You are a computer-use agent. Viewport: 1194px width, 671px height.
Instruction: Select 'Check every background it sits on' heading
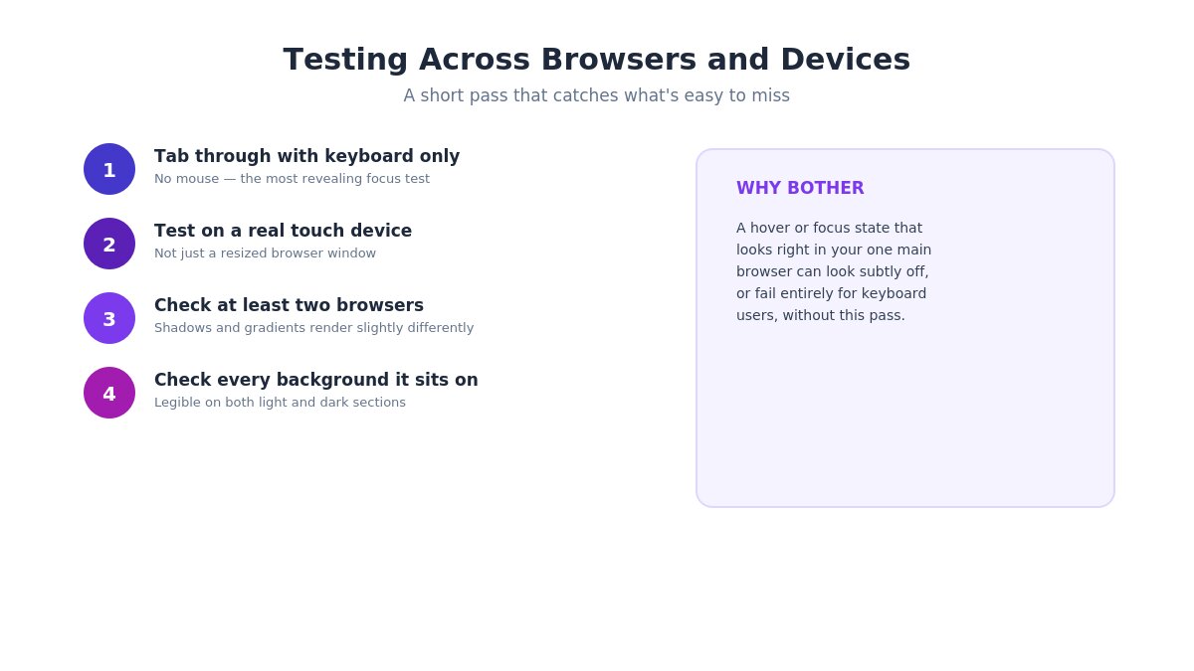pos(315,380)
